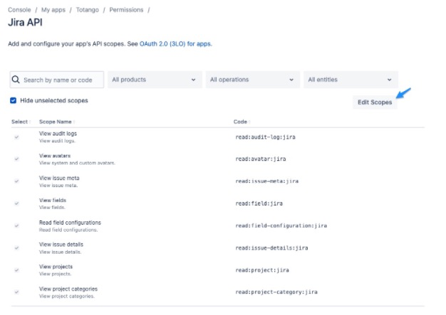This screenshot has width=446, height=315.
Task: Click the search magnifier icon
Action: 16,80
